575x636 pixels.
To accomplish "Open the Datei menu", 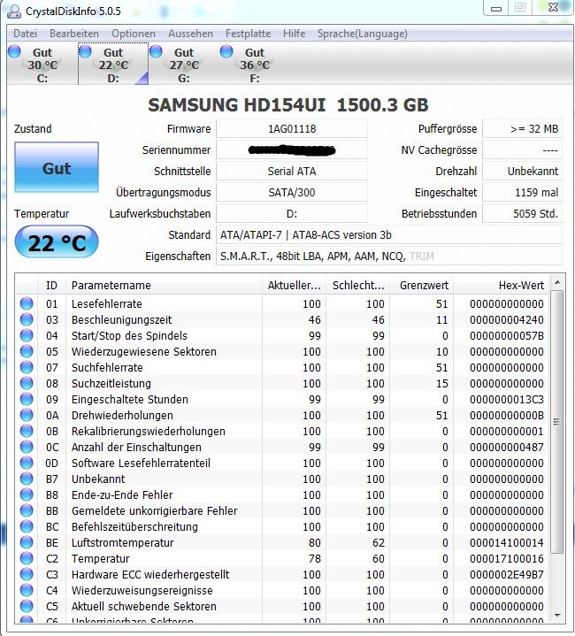I will click(x=25, y=34).
